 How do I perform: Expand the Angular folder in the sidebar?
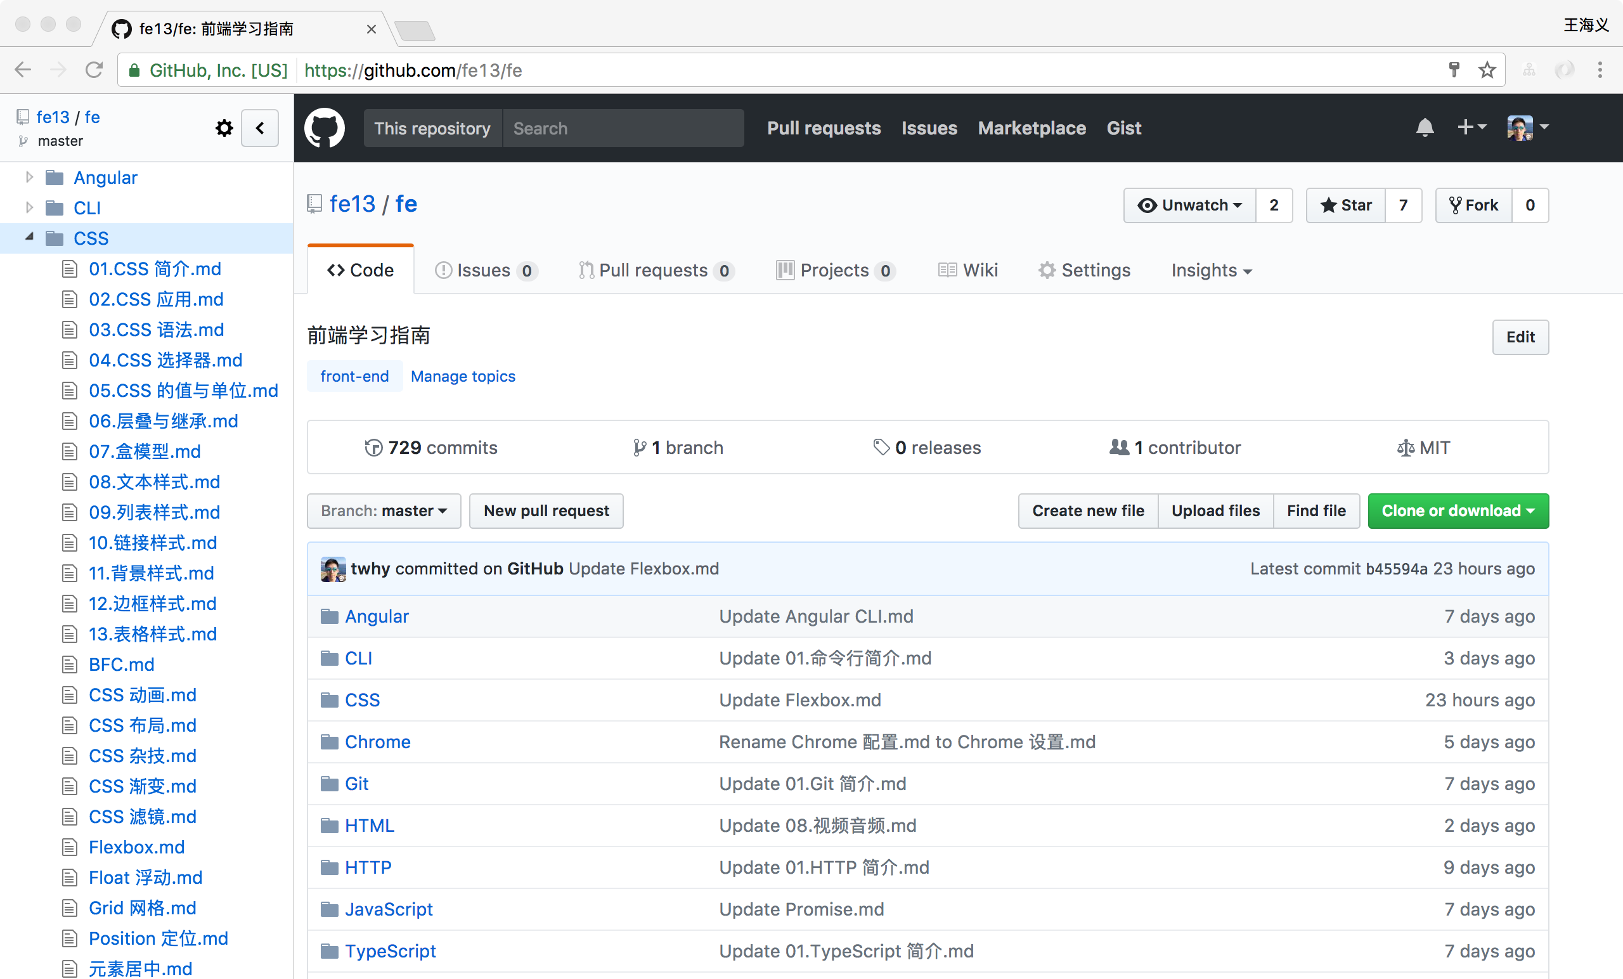29,177
